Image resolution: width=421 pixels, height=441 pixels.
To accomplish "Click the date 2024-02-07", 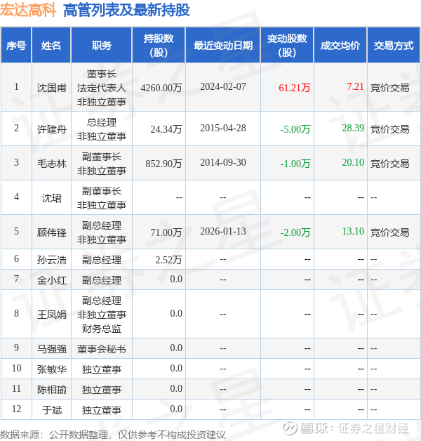I will 223,86.
